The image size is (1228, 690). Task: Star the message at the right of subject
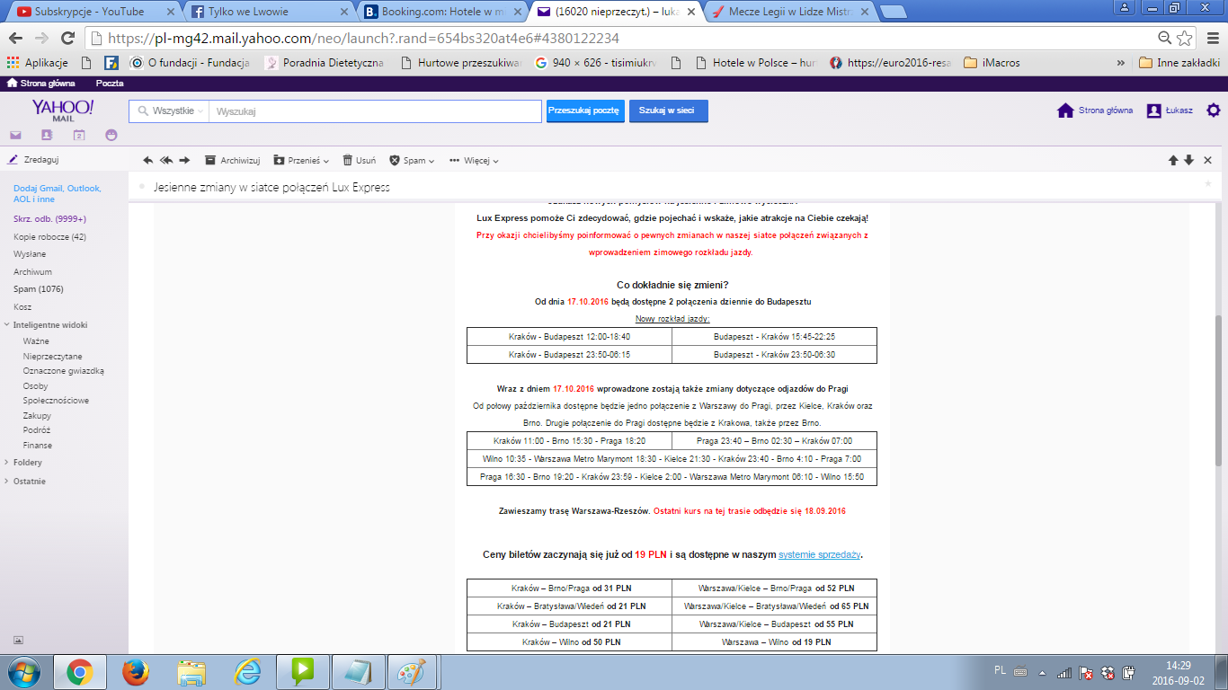(x=1207, y=183)
